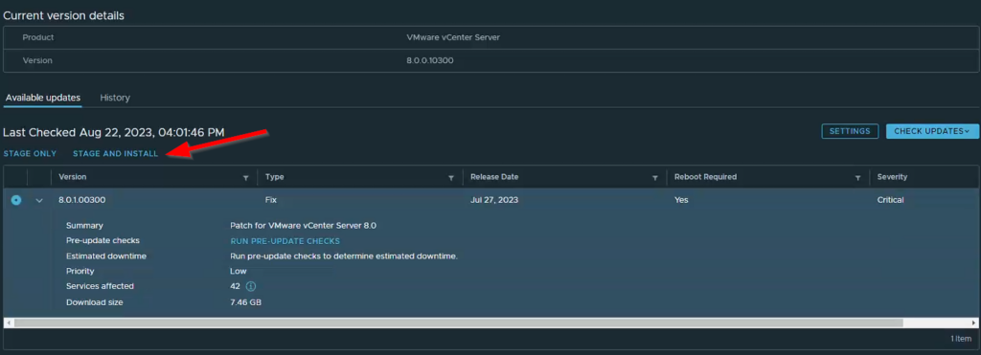The width and height of the screenshot is (981, 355).
Task: Sort by Release Date column header
Action: click(x=494, y=177)
